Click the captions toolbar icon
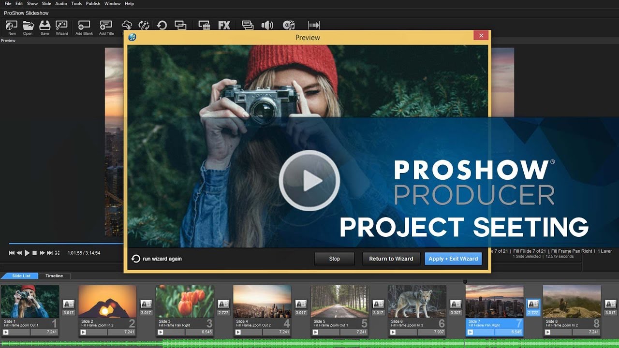This screenshot has height=348, width=619. 248,25
